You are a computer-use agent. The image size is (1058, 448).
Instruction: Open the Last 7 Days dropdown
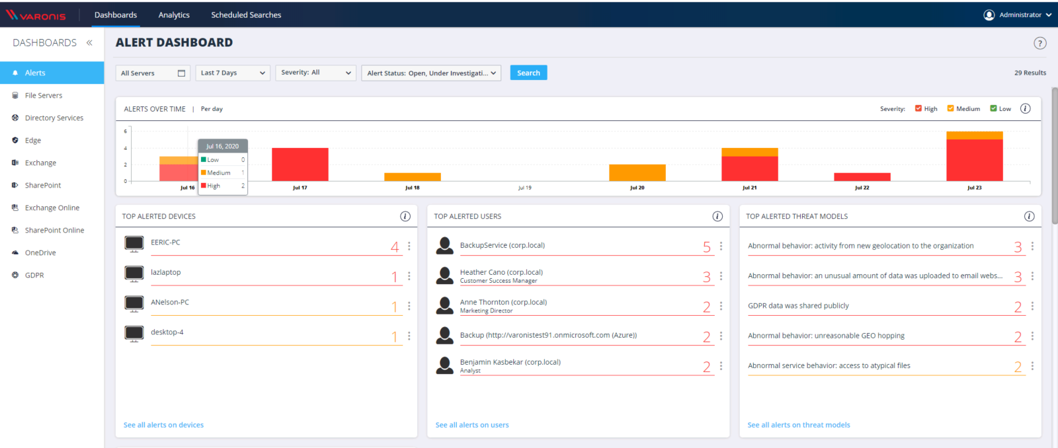[x=233, y=73]
